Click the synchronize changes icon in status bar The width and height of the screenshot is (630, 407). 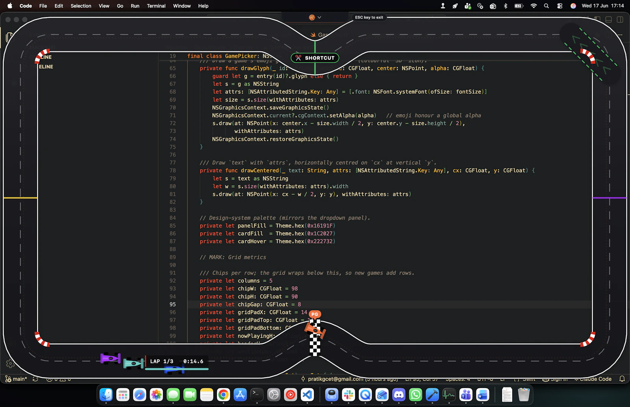point(35,379)
